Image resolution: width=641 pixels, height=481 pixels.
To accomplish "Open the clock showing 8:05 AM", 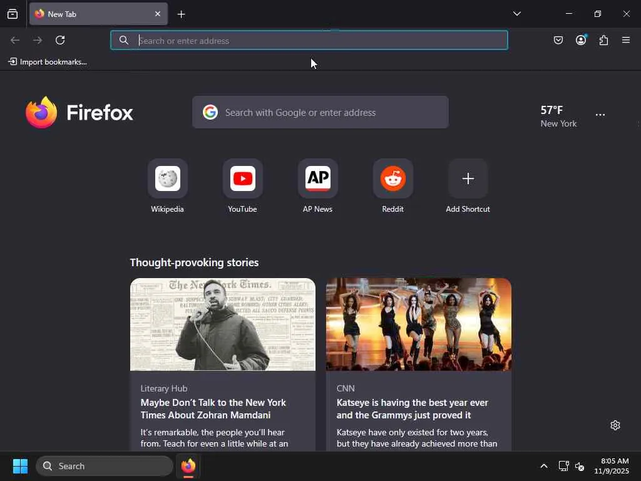I will (611, 466).
